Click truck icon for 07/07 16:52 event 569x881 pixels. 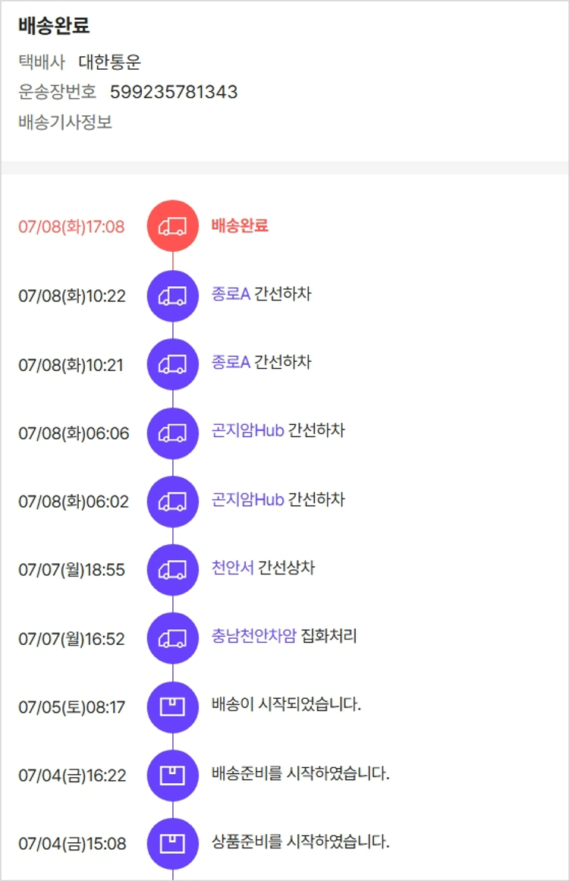click(x=172, y=638)
